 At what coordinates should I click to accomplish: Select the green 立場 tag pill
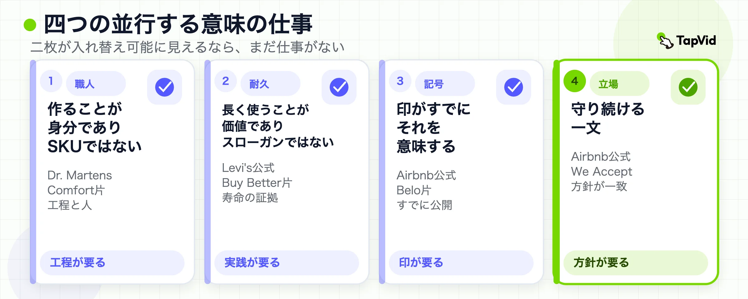[x=620, y=83]
